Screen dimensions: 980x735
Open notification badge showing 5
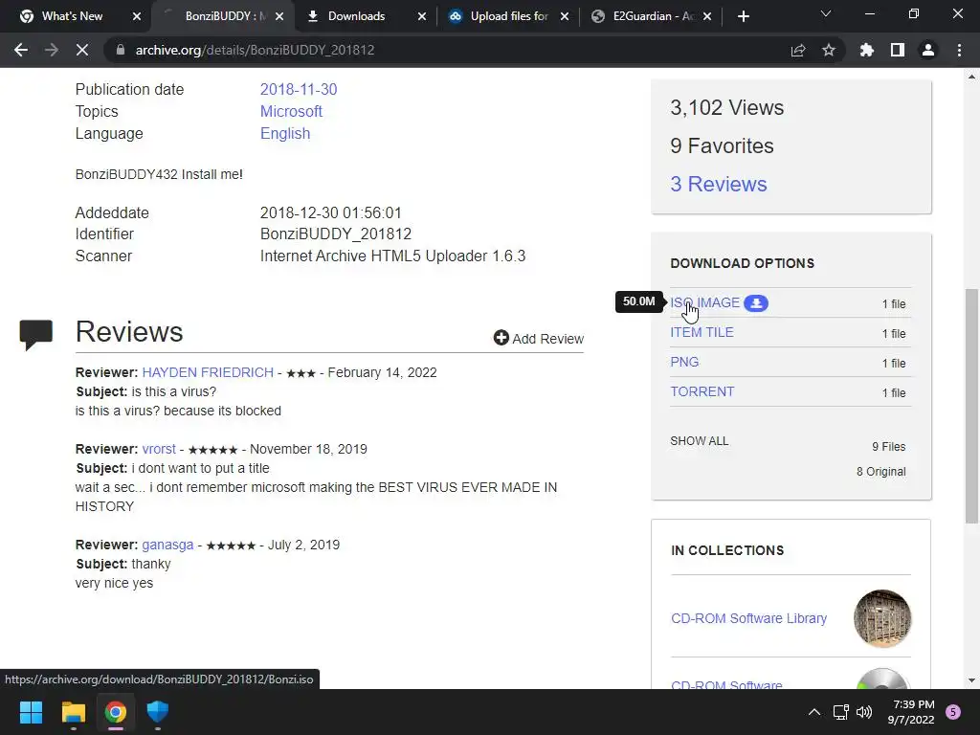953,712
